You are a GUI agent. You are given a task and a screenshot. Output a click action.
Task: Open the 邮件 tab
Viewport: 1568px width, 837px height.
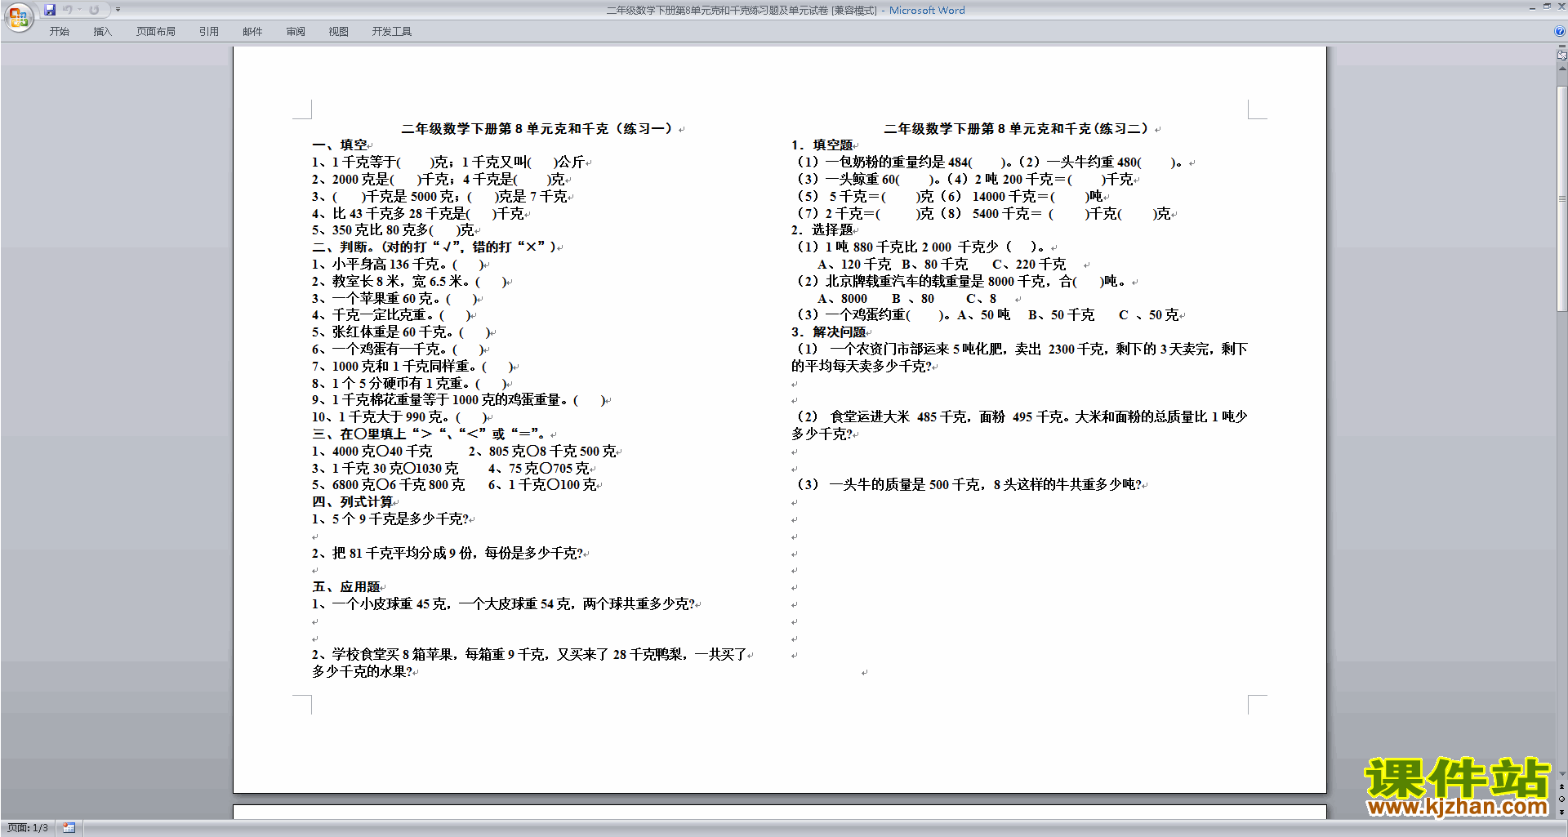click(x=252, y=32)
